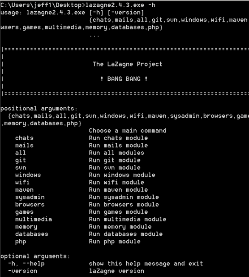The image size is (249, 277).
Task: Select the 'databases' argument entry
Action: tap(32, 234)
